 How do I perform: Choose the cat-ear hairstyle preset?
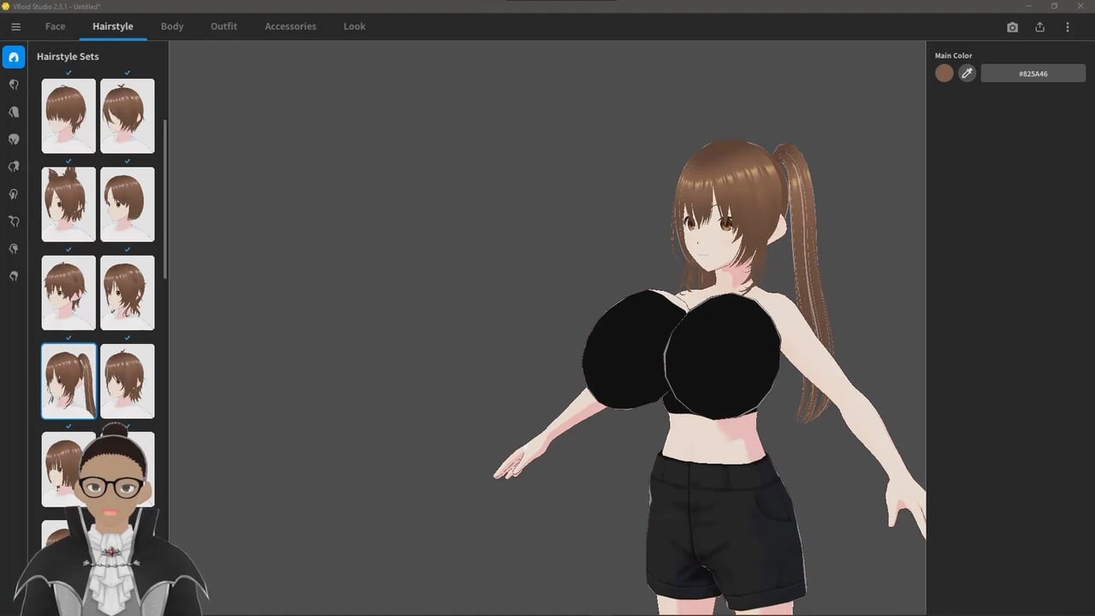pos(68,204)
